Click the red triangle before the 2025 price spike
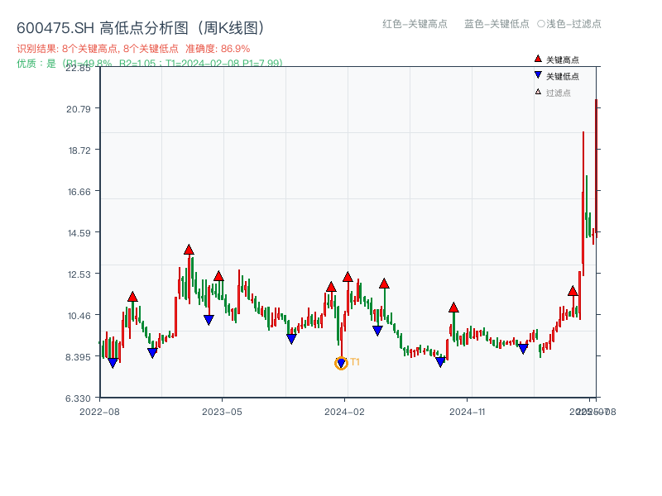 click(572, 291)
